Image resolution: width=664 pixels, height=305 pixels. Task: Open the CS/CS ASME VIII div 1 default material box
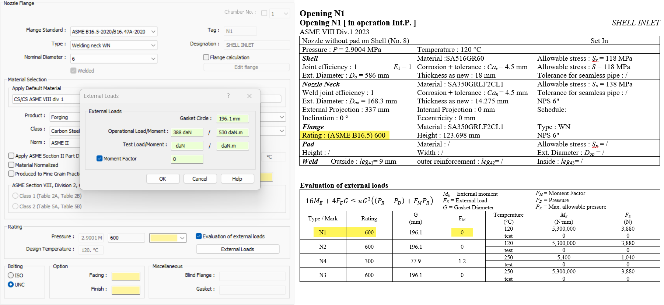(46, 99)
